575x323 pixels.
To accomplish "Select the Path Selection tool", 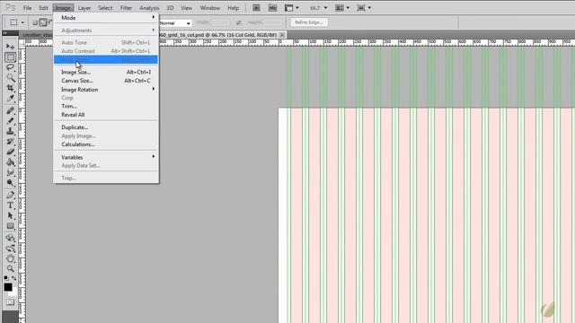I will pos(10,215).
